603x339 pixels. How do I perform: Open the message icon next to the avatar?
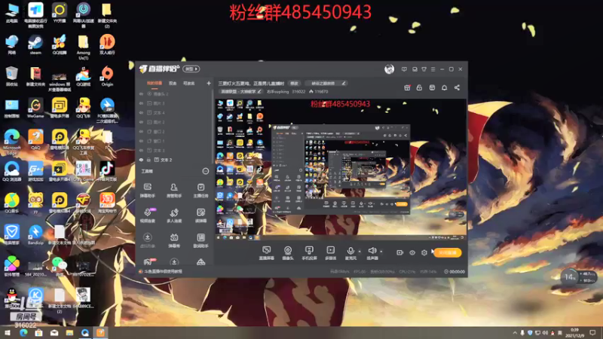click(404, 69)
